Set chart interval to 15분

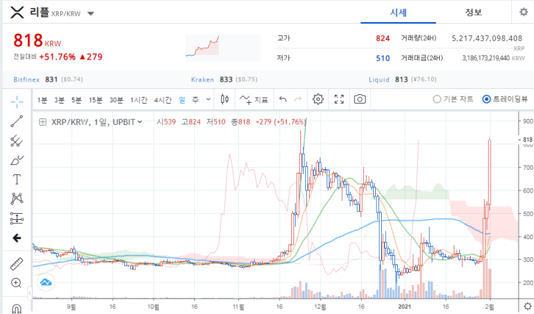tap(95, 100)
